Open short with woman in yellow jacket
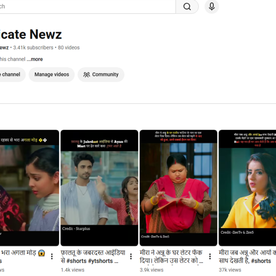The height and width of the screenshot is (276, 276). (x=247, y=188)
